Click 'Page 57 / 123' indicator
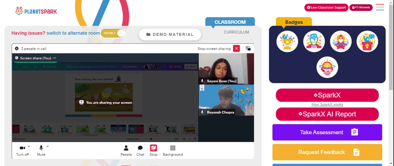The height and width of the screenshot is (166, 394). (x=133, y=139)
